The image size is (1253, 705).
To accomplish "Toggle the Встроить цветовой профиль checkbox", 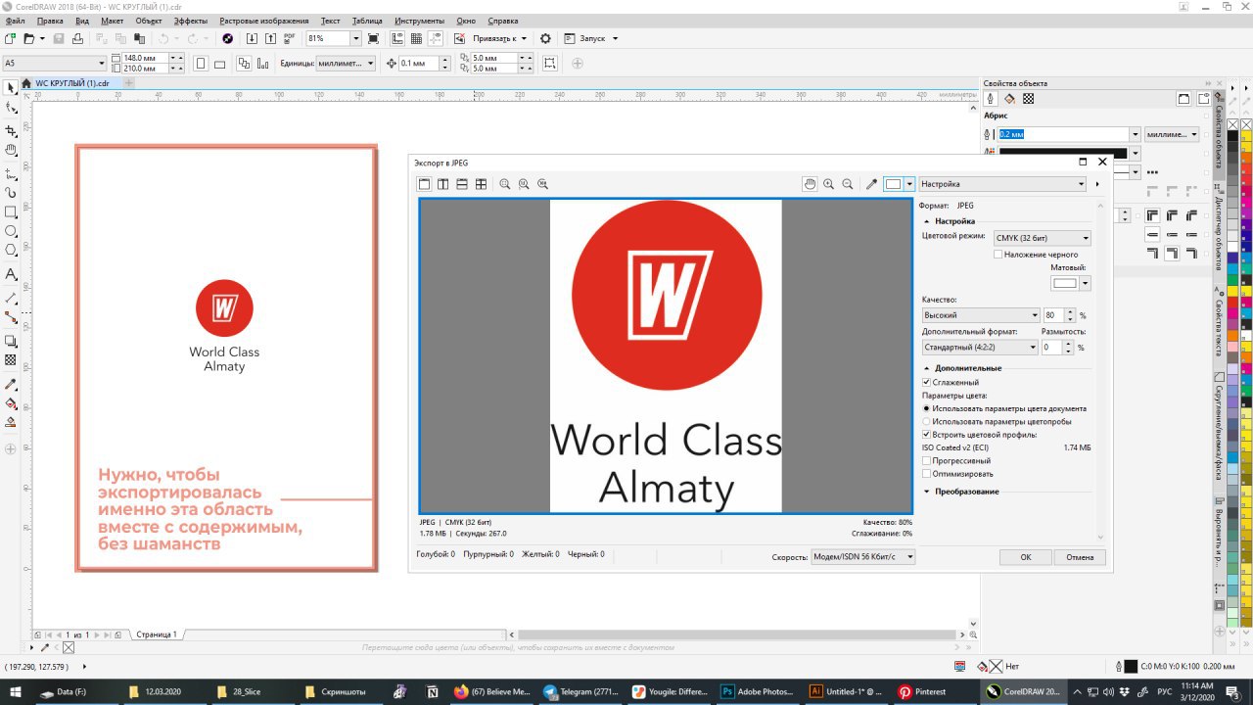I will pyautogui.click(x=927, y=434).
